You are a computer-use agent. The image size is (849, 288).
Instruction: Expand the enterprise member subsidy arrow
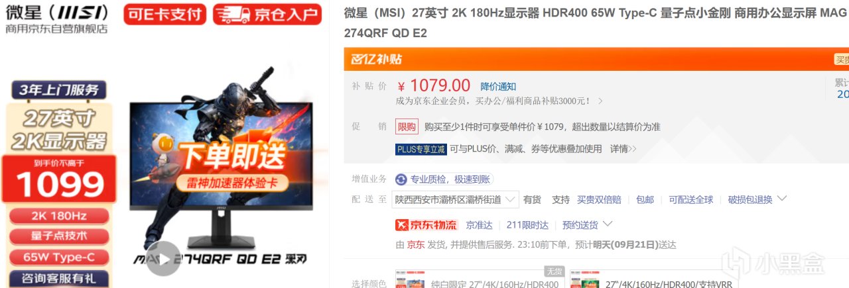(600, 101)
